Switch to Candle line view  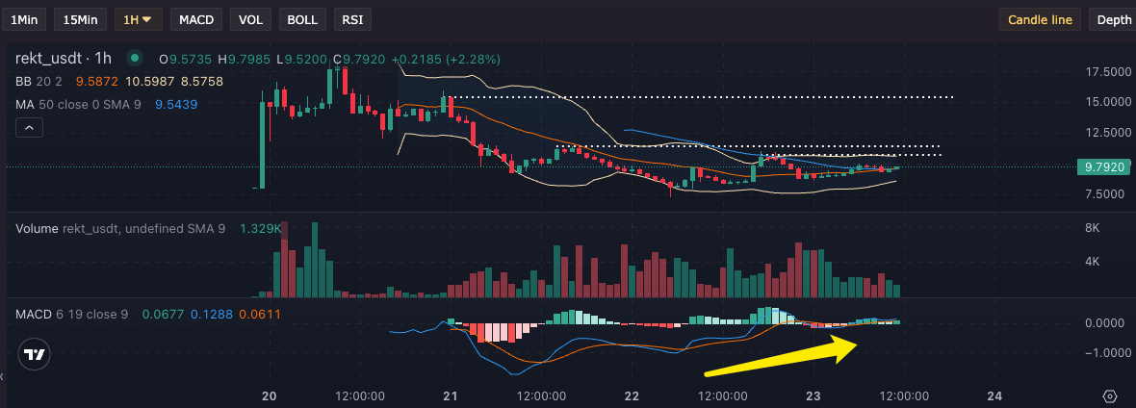click(1040, 19)
